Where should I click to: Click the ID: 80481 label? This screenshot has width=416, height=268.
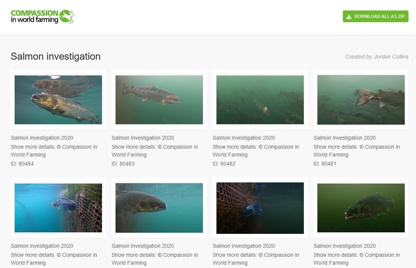tap(325, 164)
